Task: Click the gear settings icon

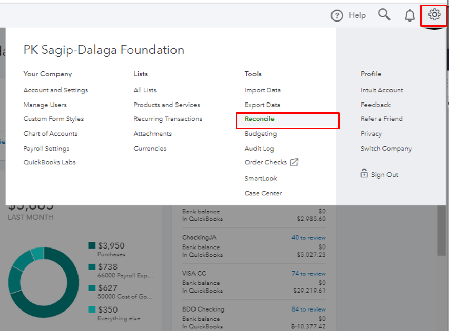Action: [434, 15]
